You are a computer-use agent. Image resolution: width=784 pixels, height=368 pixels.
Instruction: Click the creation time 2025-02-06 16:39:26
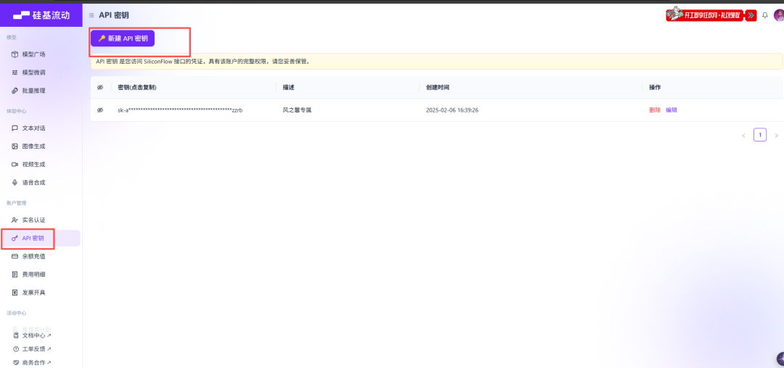pos(452,110)
